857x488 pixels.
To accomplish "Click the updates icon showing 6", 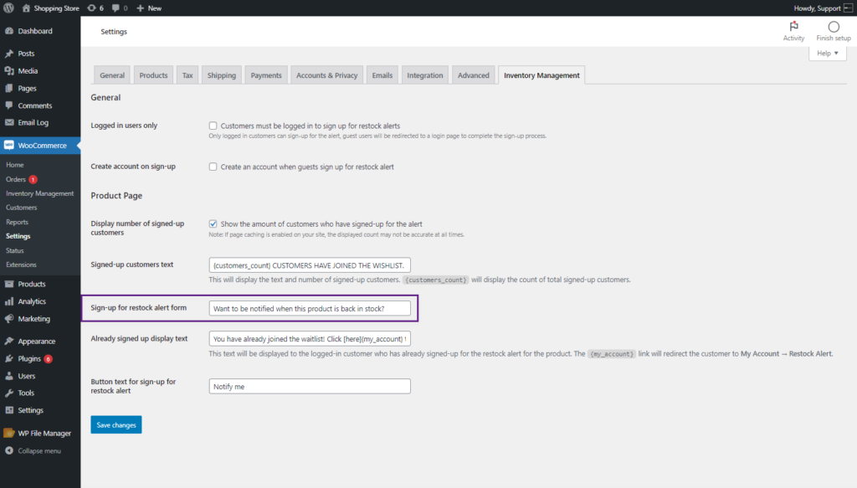I will pos(91,8).
